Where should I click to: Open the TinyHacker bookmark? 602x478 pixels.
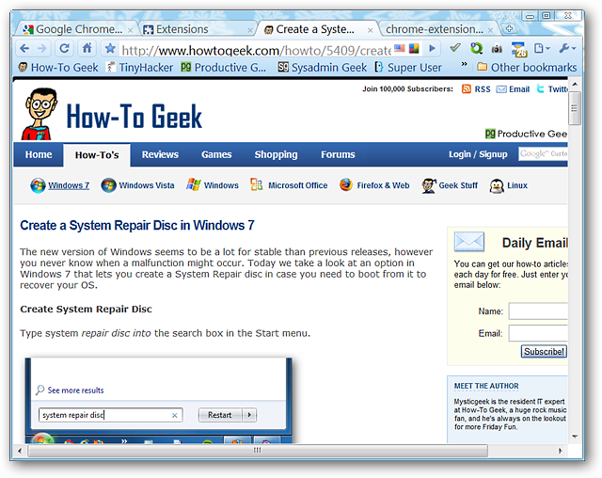[x=140, y=68]
